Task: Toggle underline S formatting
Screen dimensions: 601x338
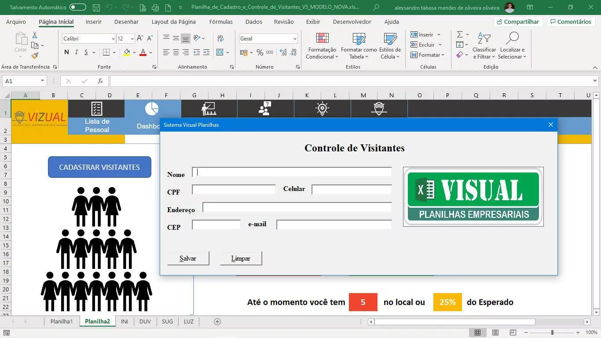Action: click(x=86, y=52)
